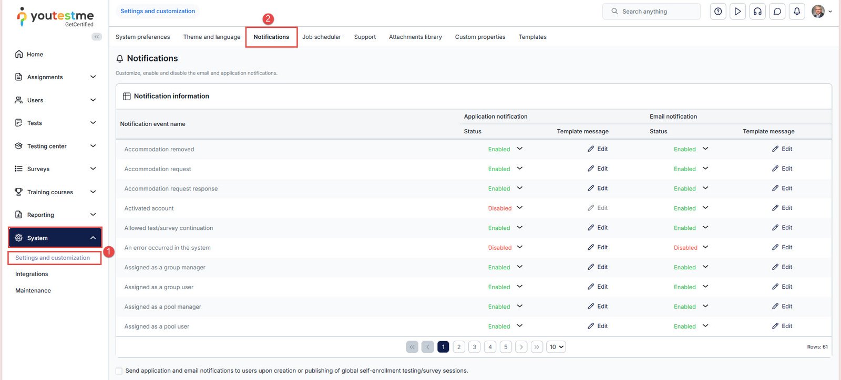Change email status of An error occurred
The image size is (841, 380).
tap(705, 247)
